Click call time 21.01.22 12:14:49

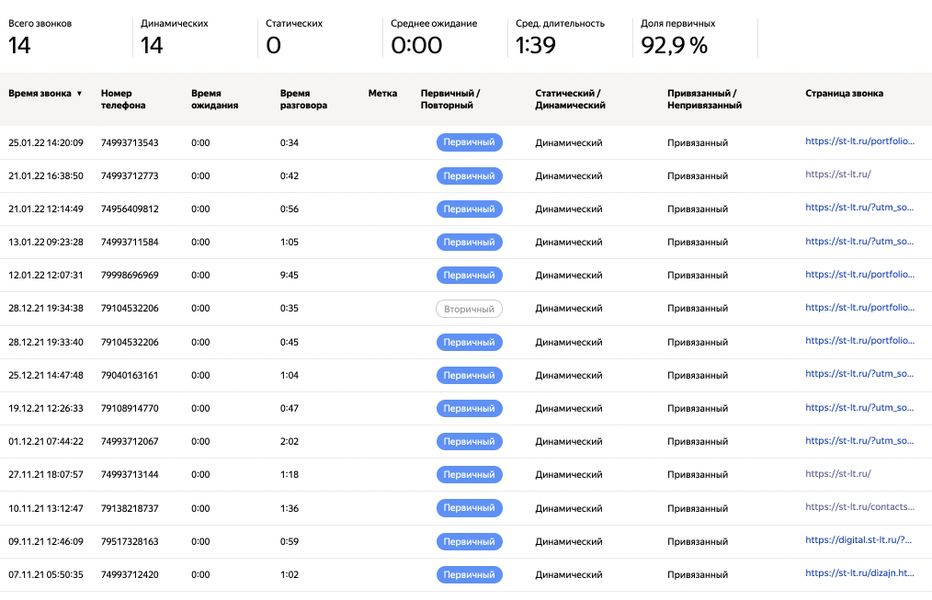click(x=46, y=209)
